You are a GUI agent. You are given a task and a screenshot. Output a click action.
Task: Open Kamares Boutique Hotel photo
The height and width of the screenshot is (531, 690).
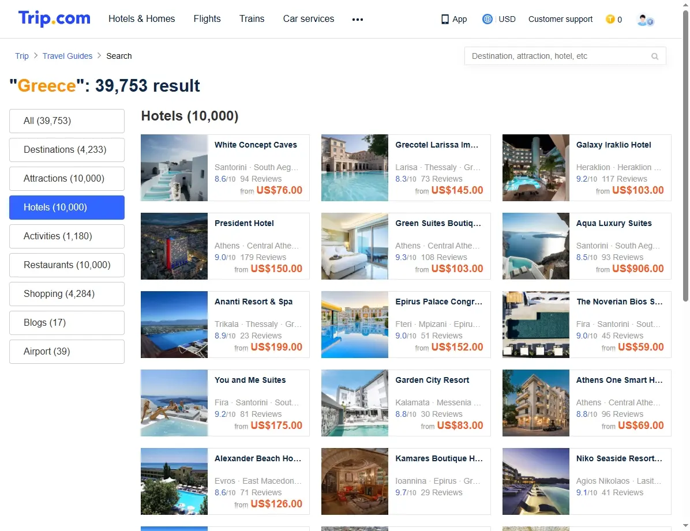[355, 481]
